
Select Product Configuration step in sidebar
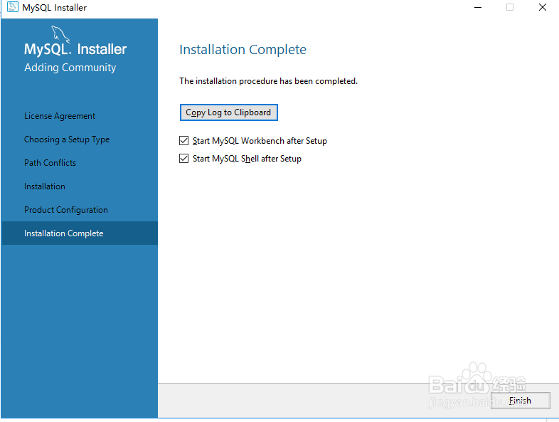[66, 210]
